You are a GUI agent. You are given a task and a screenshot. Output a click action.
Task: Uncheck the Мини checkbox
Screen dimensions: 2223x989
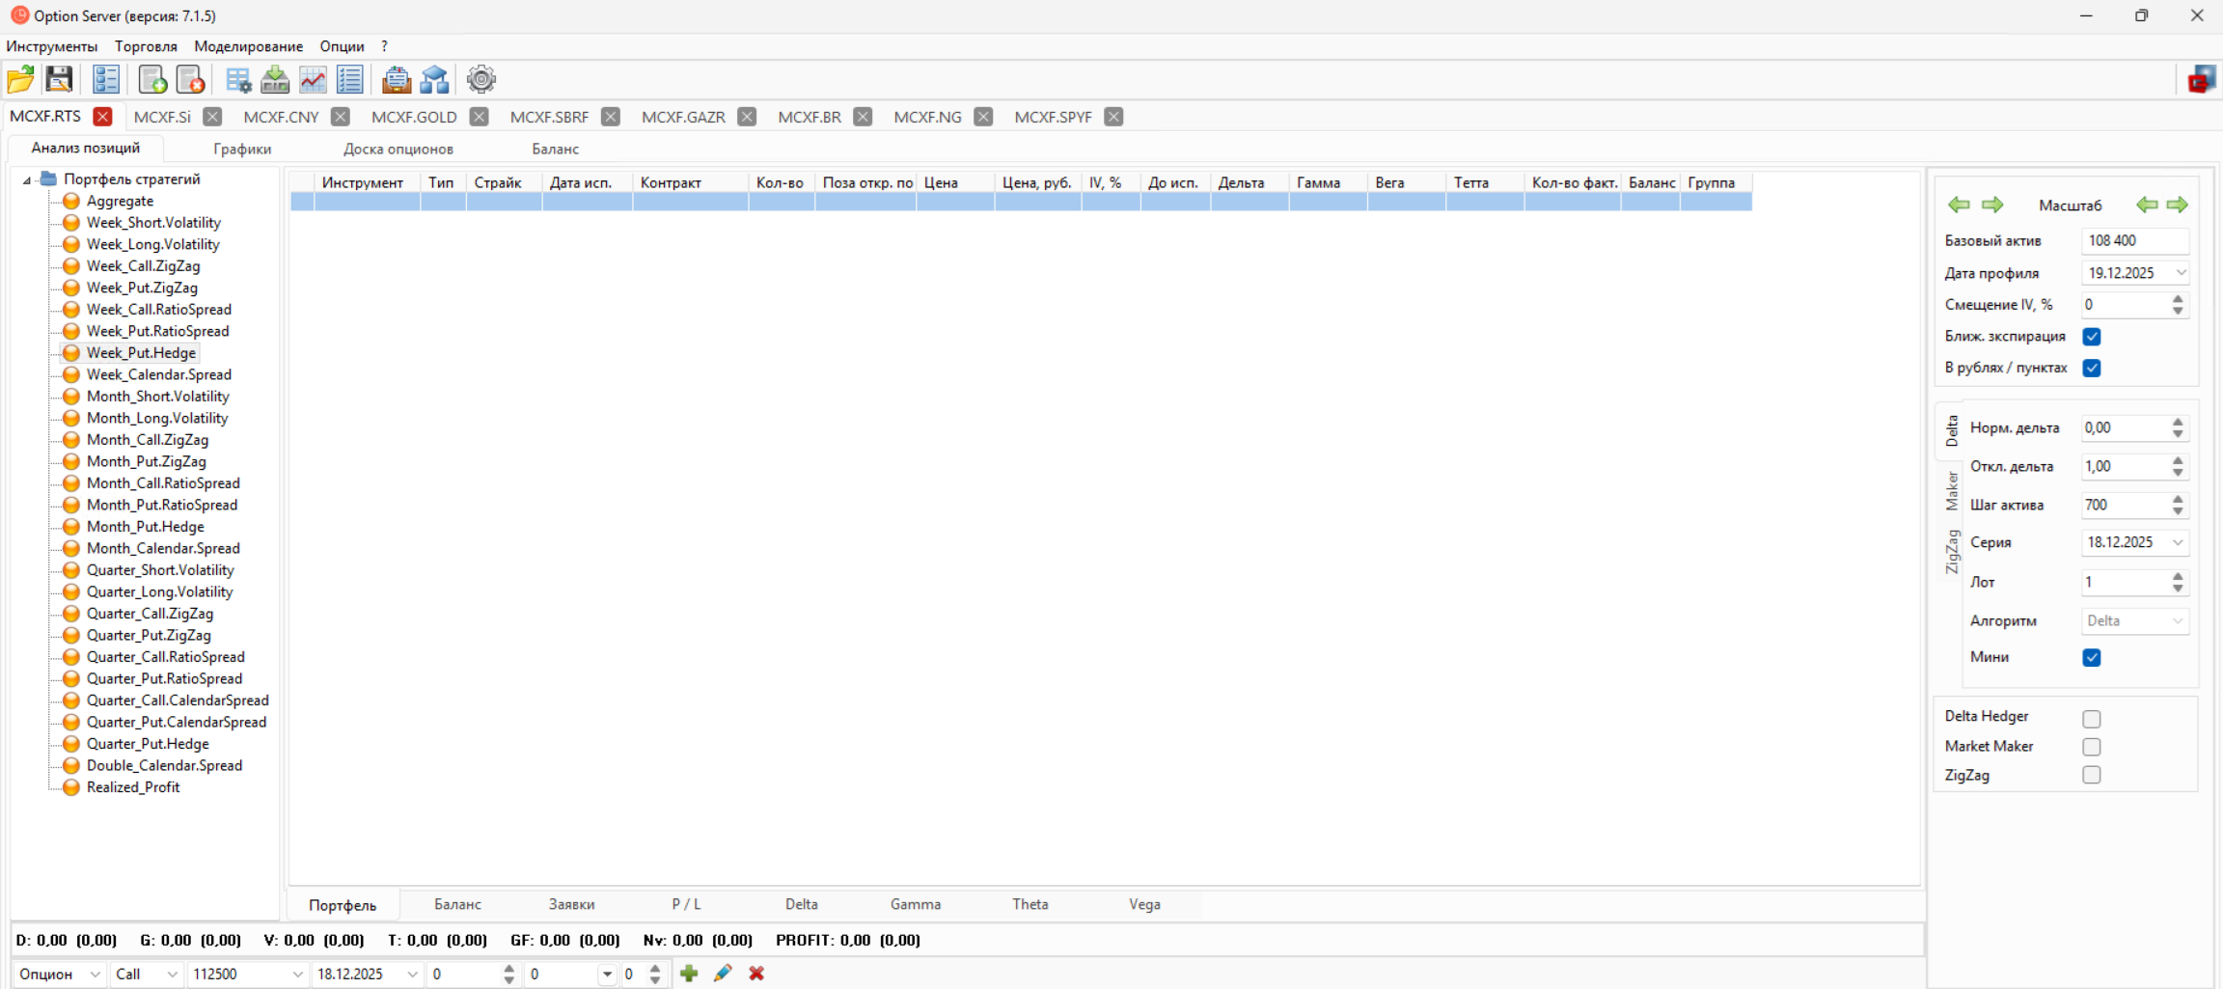2091,658
